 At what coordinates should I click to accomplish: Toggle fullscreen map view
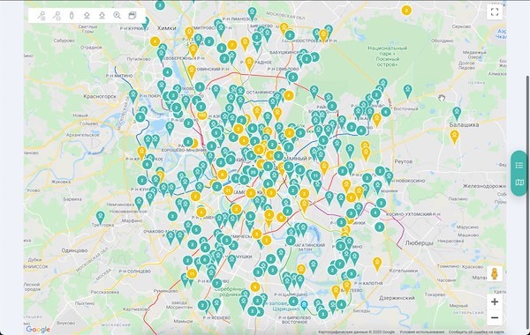click(495, 12)
